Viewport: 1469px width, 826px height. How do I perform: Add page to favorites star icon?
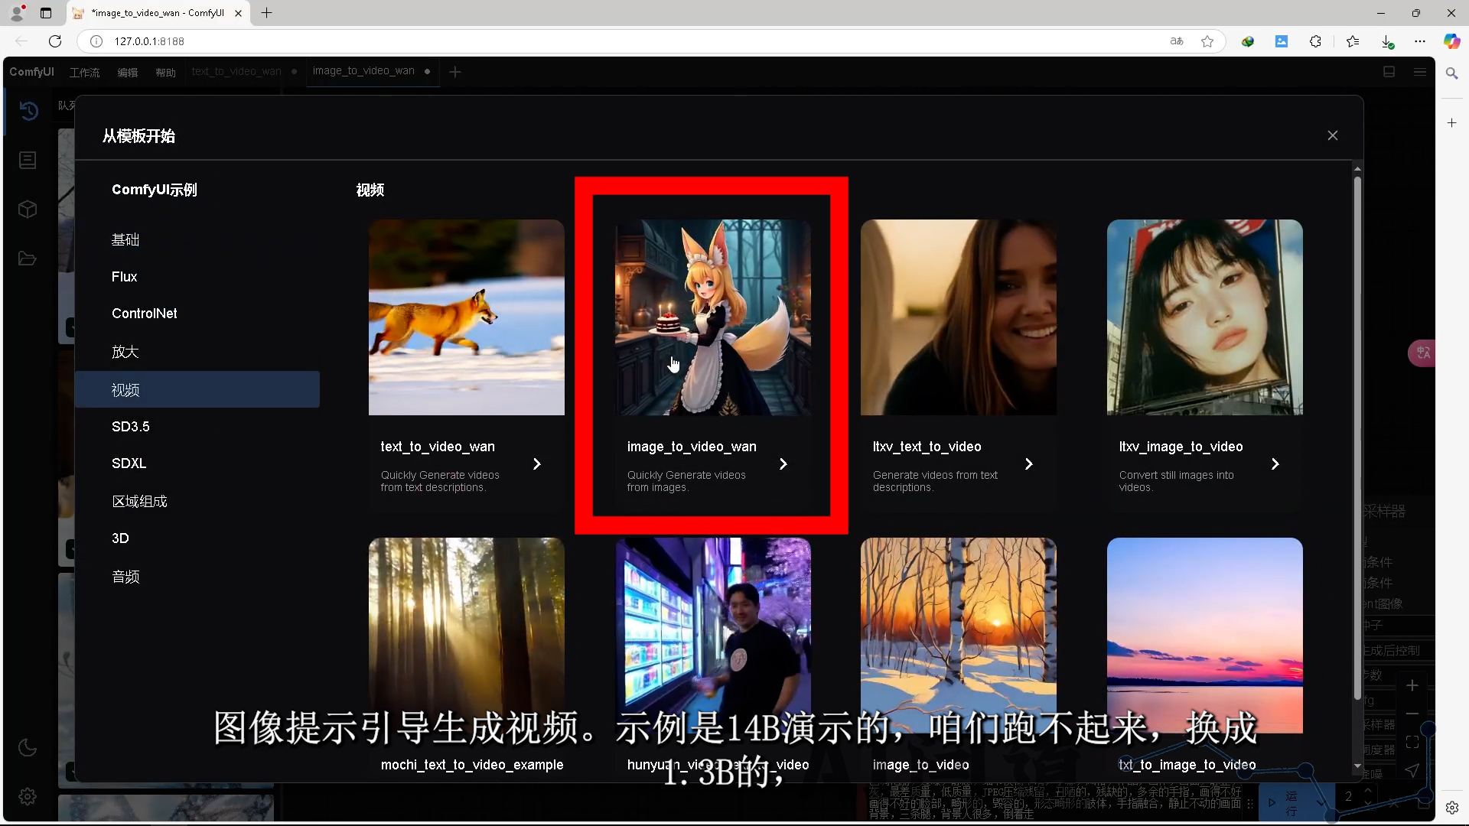(x=1207, y=41)
